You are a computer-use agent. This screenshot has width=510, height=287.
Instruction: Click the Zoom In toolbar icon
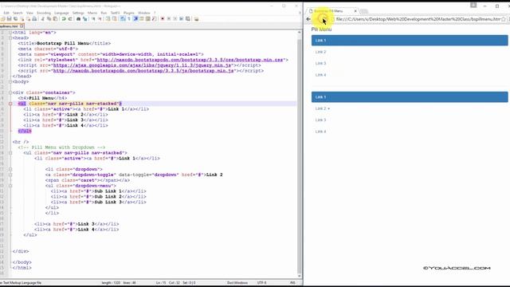pos(93,19)
